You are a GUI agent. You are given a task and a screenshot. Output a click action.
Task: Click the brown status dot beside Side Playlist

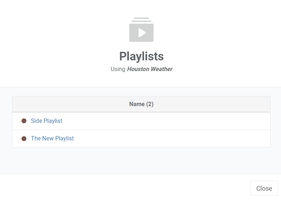(24, 121)
